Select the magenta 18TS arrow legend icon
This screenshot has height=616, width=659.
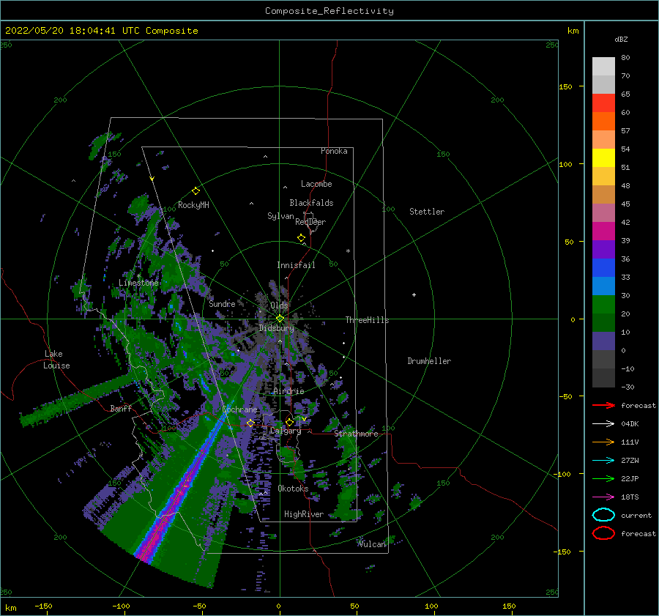click(x=603, y=497)
